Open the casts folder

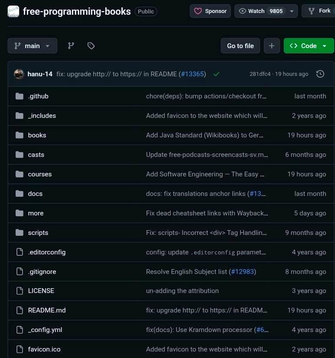36,155
